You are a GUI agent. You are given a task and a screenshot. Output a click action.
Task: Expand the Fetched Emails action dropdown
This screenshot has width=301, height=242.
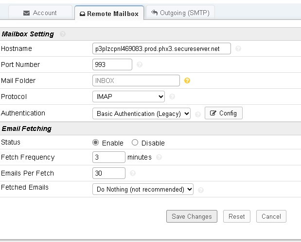[x=143, y=189]
